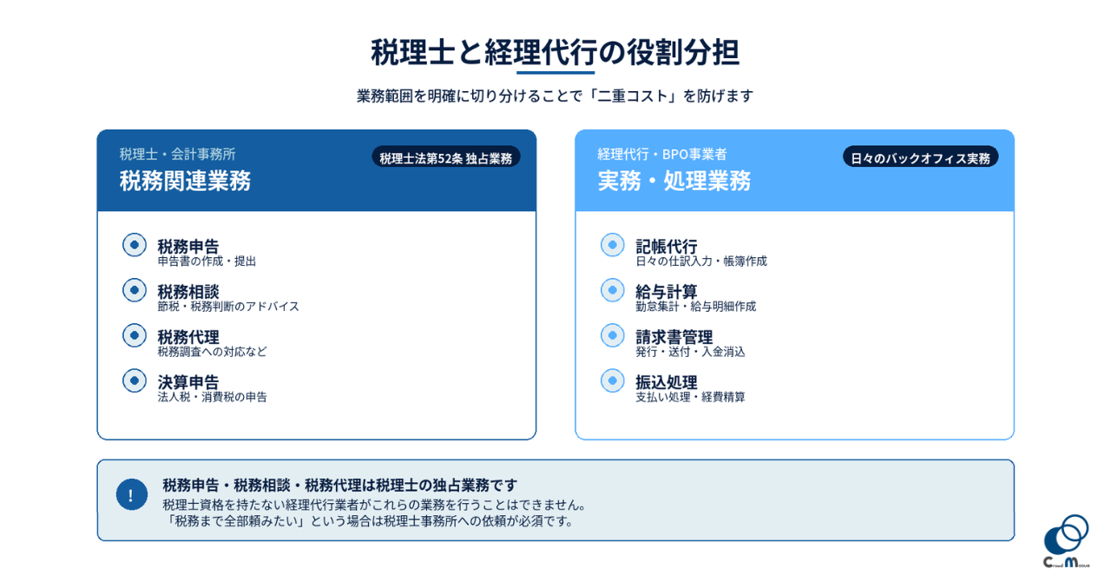This screenshot has height=582, width=1111.
Task: Click the 税理士・会計事務所 label
Action: [177, 154]
